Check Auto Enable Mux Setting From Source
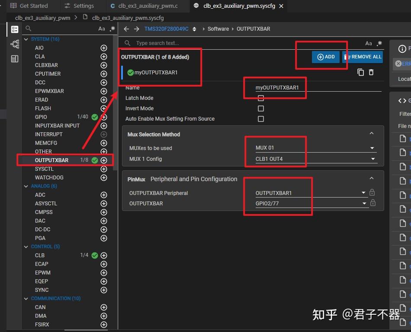The height and width of the screenshot is (332, 411). click(261, 119)
